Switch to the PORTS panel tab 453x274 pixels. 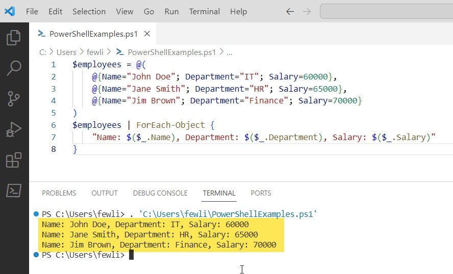pyautogui.click(x=261, y=193)
